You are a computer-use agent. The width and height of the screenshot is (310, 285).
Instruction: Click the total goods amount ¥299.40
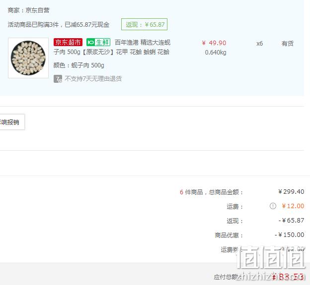coord(291,191)
